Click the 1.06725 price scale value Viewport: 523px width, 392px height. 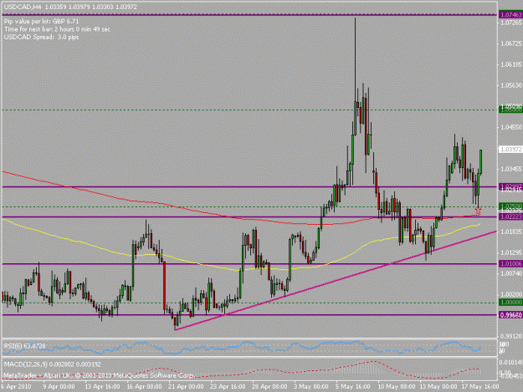[x=511, y=43]
